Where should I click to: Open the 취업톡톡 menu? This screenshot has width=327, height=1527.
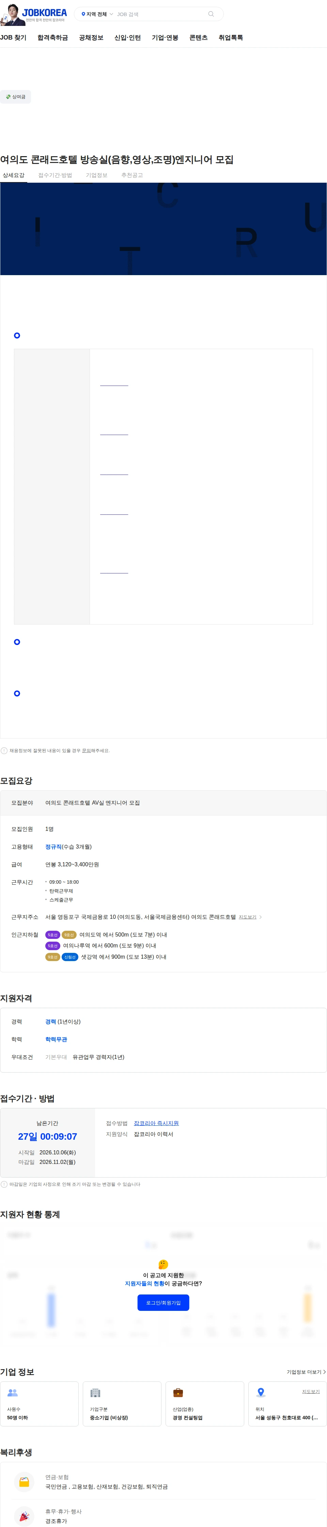click(231, 38)
